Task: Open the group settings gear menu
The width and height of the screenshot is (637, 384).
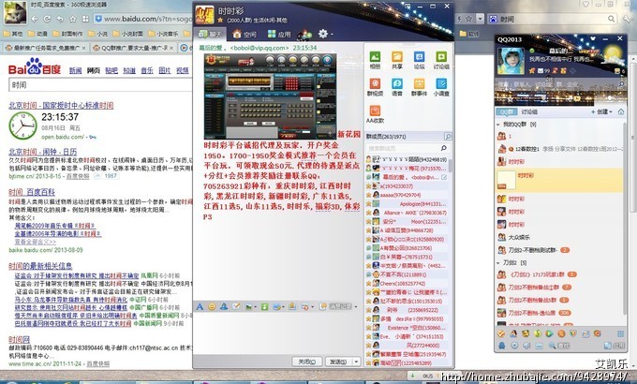Action: tap(323, 34)
